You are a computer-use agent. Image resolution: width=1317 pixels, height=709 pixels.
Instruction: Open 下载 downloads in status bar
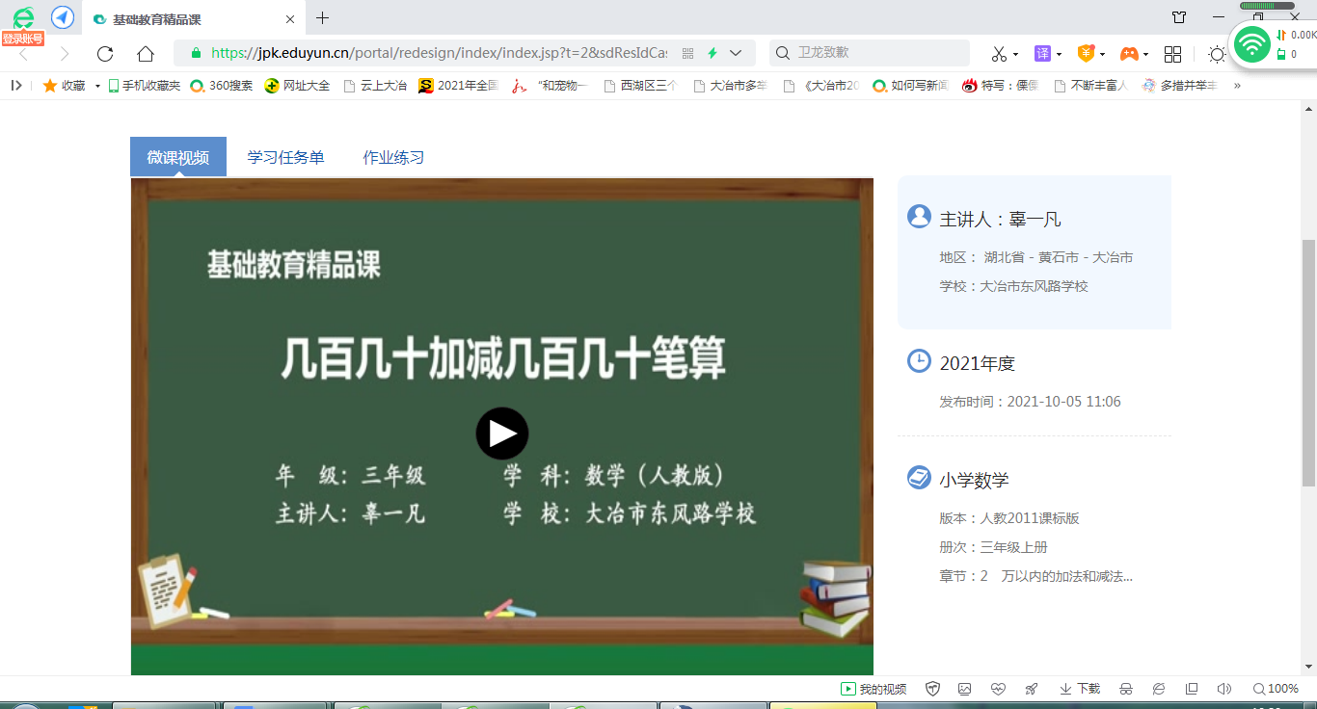tap(1080, 689)
